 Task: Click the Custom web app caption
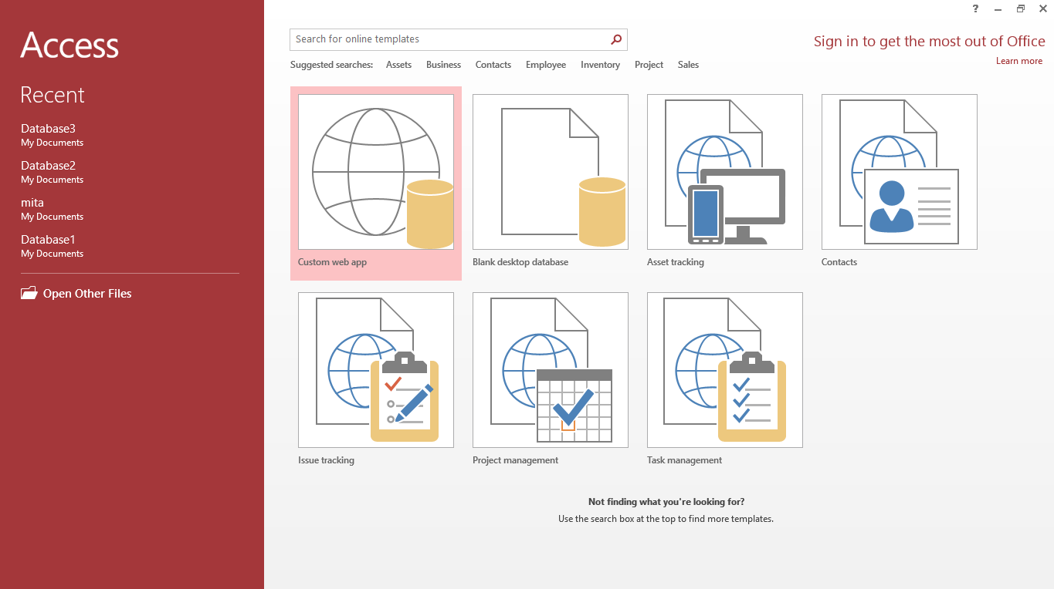[332, 262]
